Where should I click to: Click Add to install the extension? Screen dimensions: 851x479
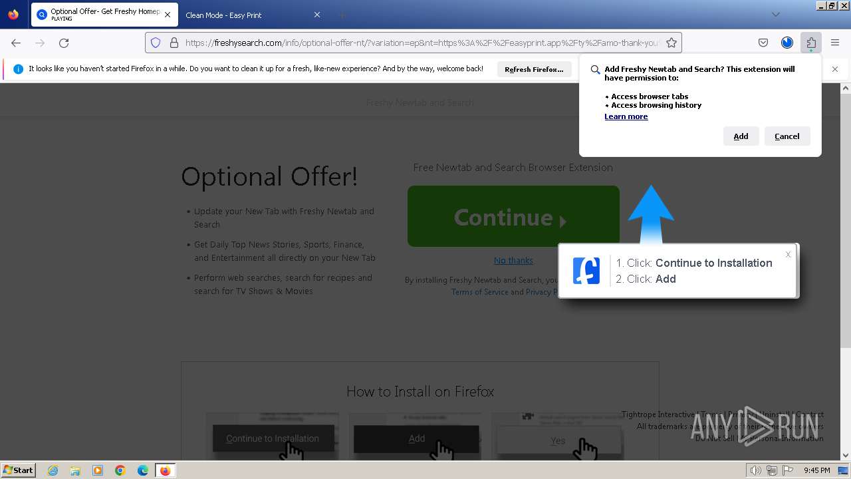coord(741,136)
